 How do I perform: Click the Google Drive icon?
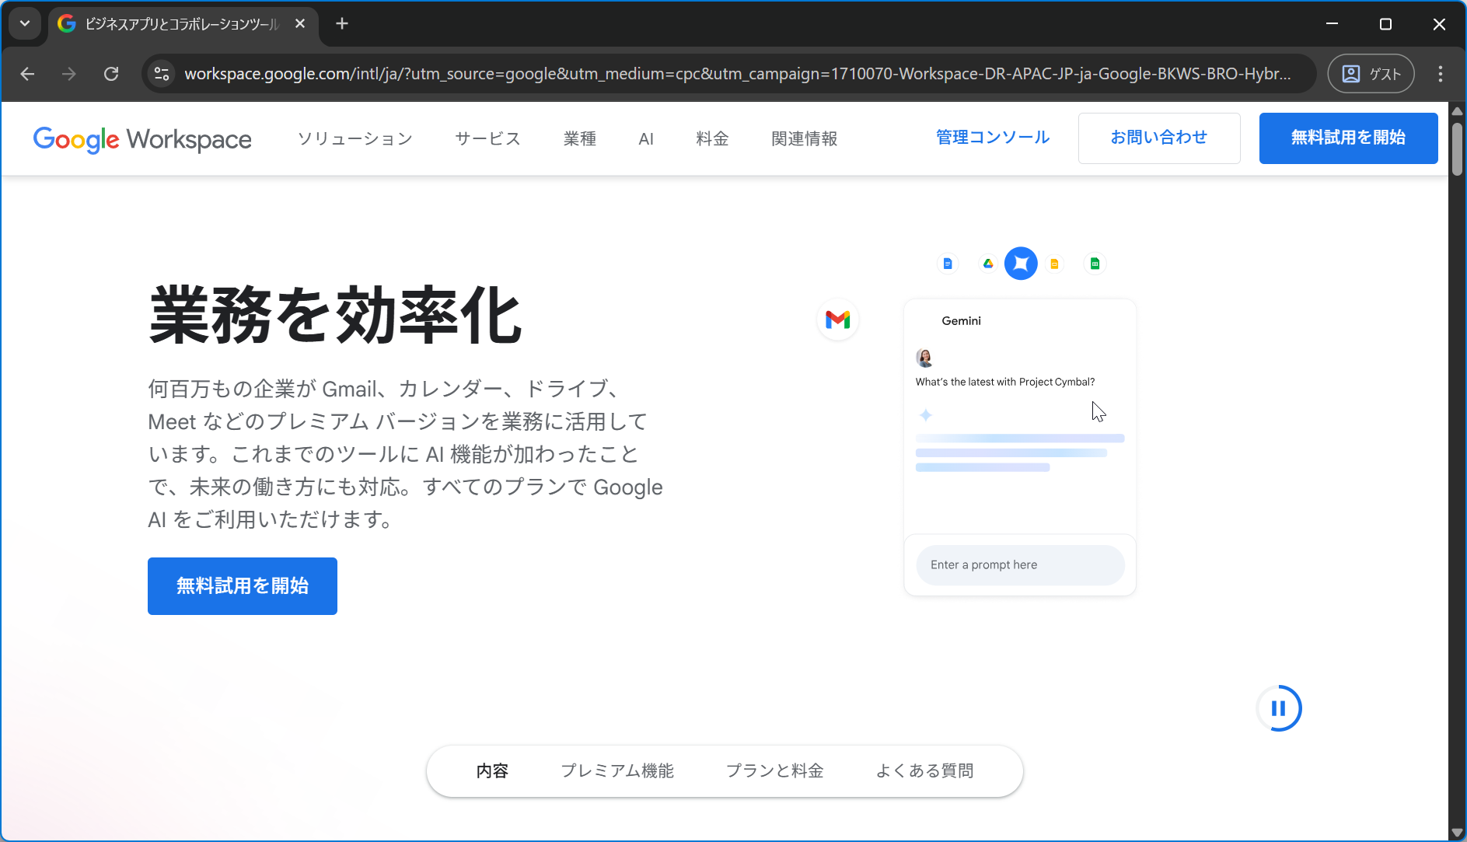point(987,264)
